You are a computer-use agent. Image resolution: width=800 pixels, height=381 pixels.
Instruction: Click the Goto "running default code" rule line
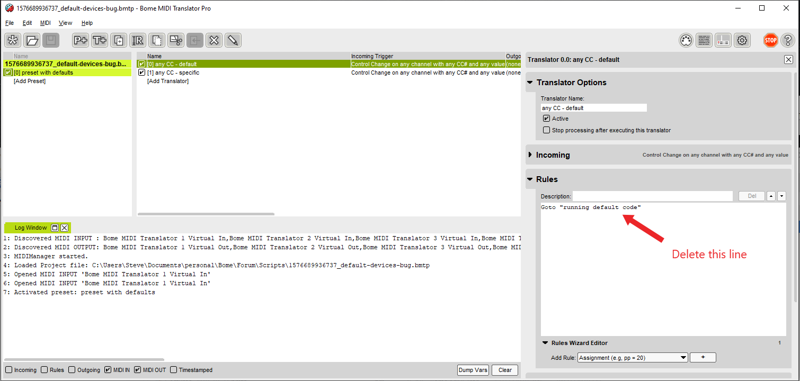591,207
